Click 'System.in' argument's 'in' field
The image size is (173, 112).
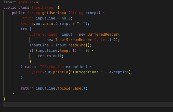tap(111, 40)
